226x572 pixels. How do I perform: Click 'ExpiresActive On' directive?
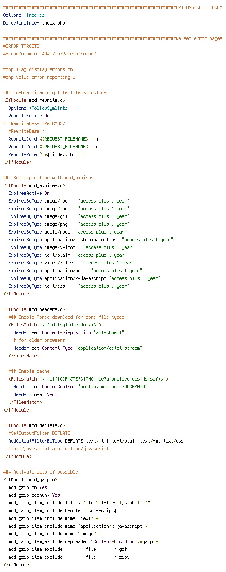point(29,193)
